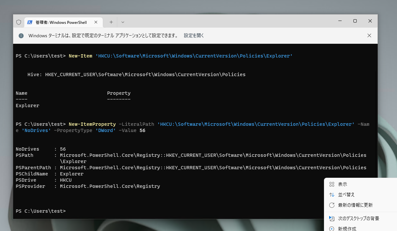Screen dimensions: 397x231
Task: Click the 表示 grid icon
Action: (331, 184)
